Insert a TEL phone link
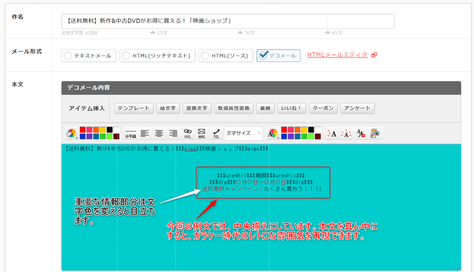474x272 pixels. point(216,133)
